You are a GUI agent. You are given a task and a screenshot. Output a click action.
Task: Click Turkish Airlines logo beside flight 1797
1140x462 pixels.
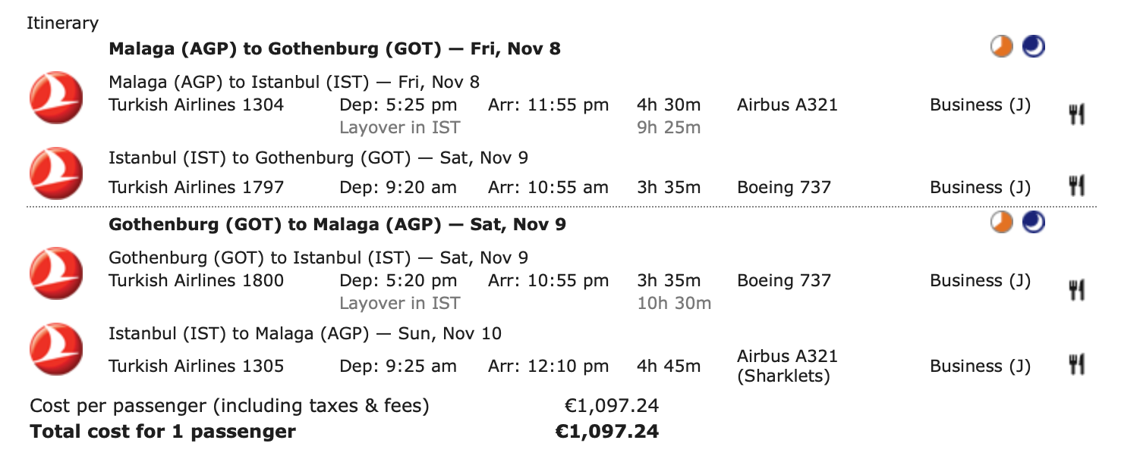pyautogui.click(x=55, y=173)
